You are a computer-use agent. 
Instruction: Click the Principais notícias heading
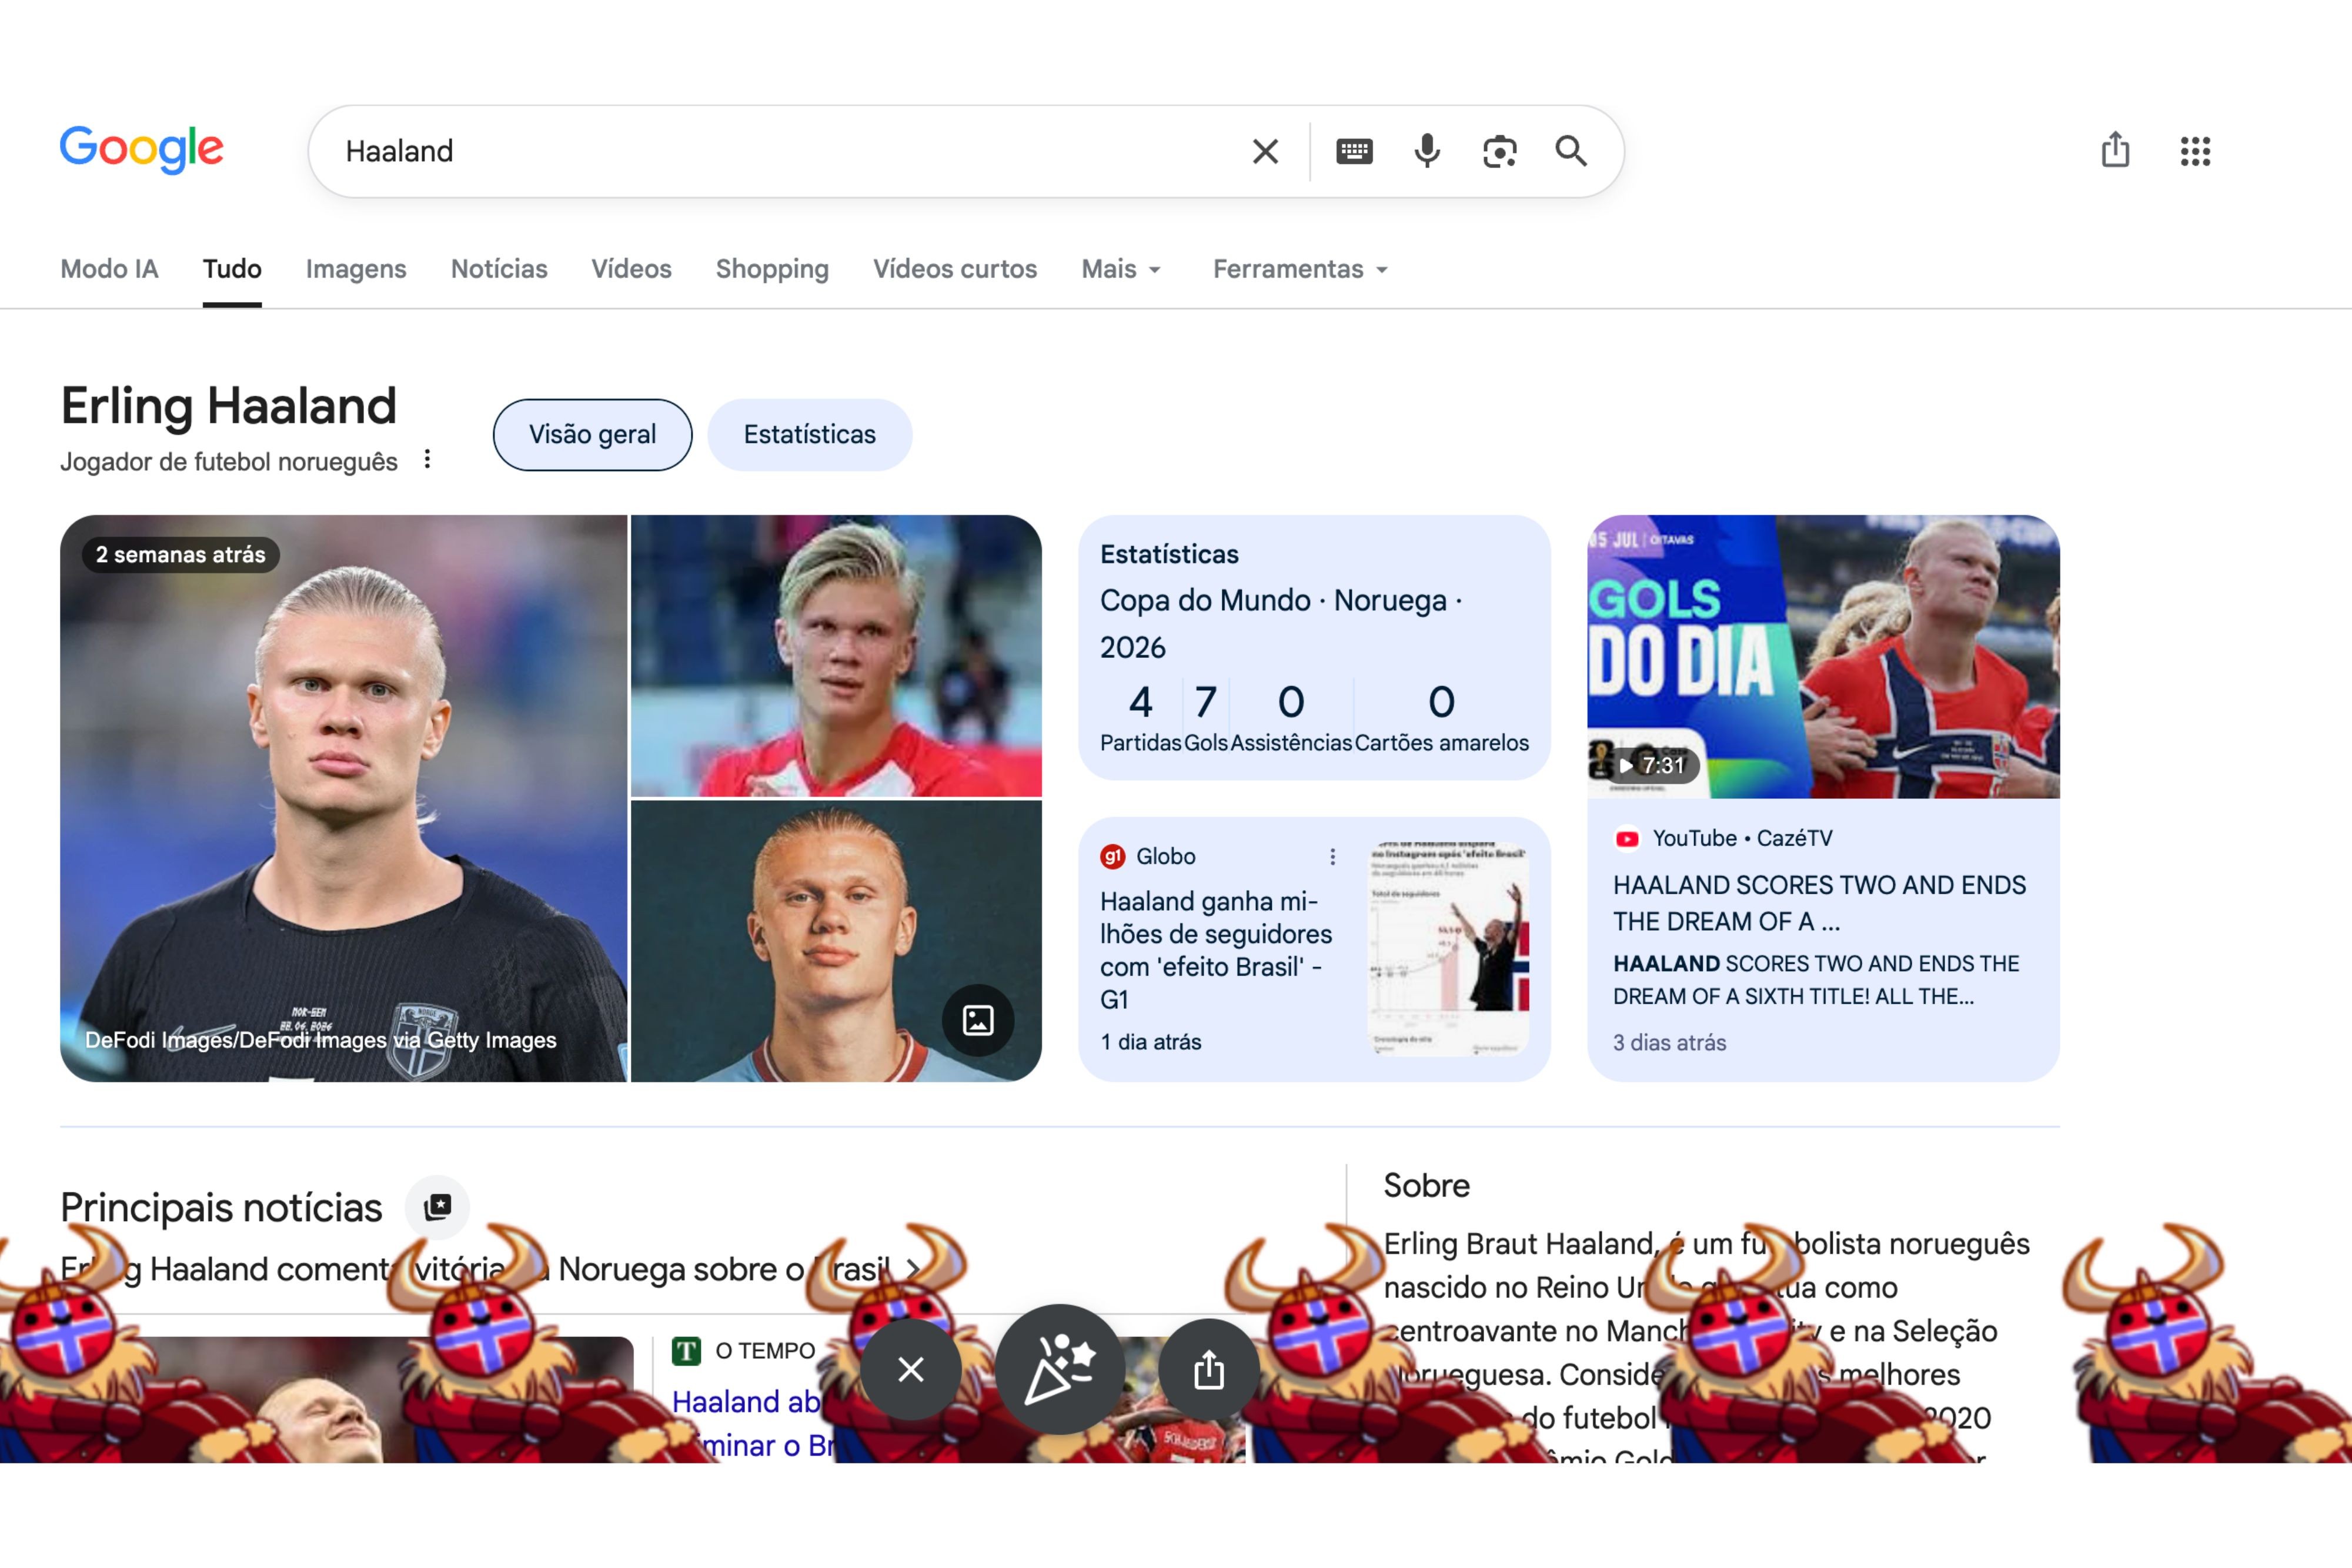[221, 1207]
